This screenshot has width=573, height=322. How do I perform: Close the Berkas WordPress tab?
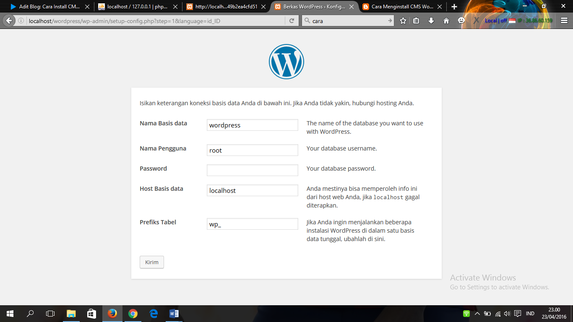pos(352,7)
